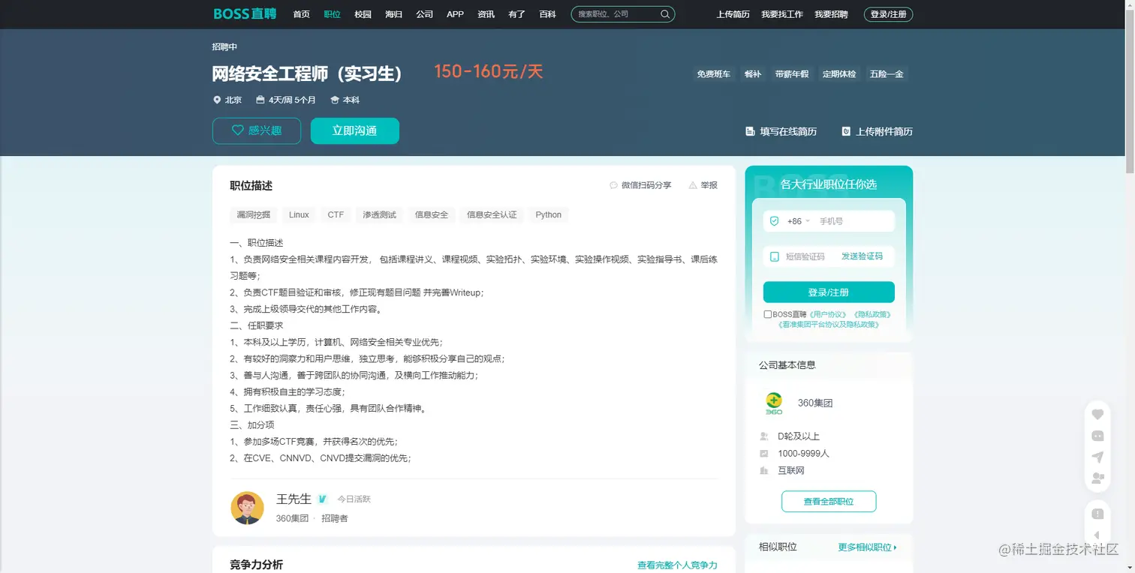Image resolution: width=1135 pixels, height=573 pixels.
Task: Click the briefcase icon beside 4天/周
Action: tap(260, 100)
